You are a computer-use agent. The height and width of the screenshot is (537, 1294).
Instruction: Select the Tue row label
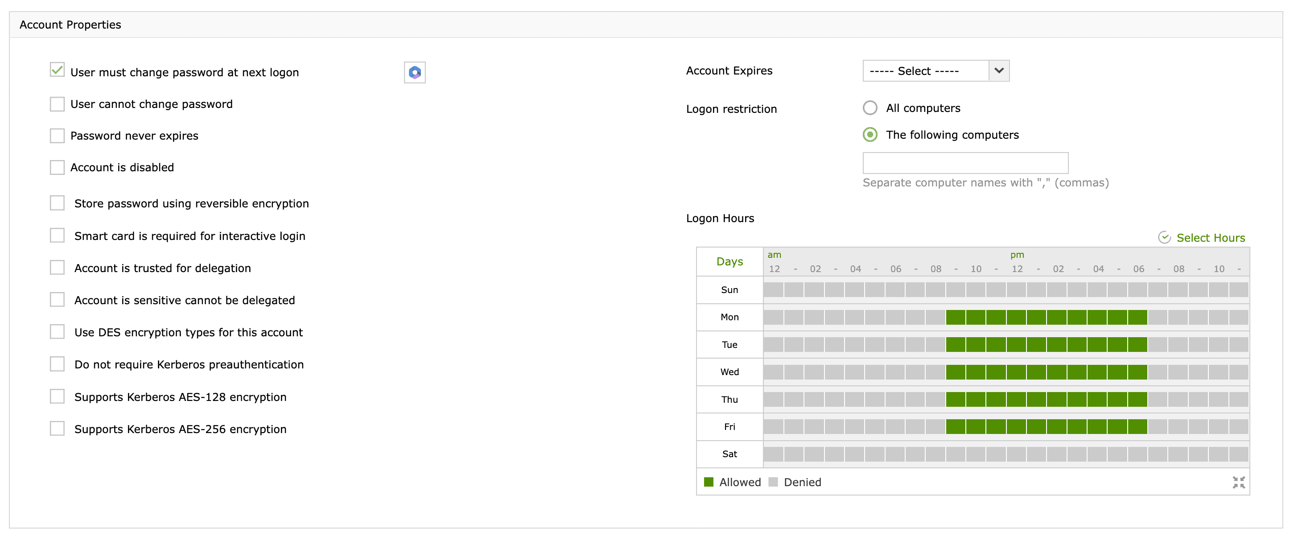pyautogui.click(x=729, y=345)
